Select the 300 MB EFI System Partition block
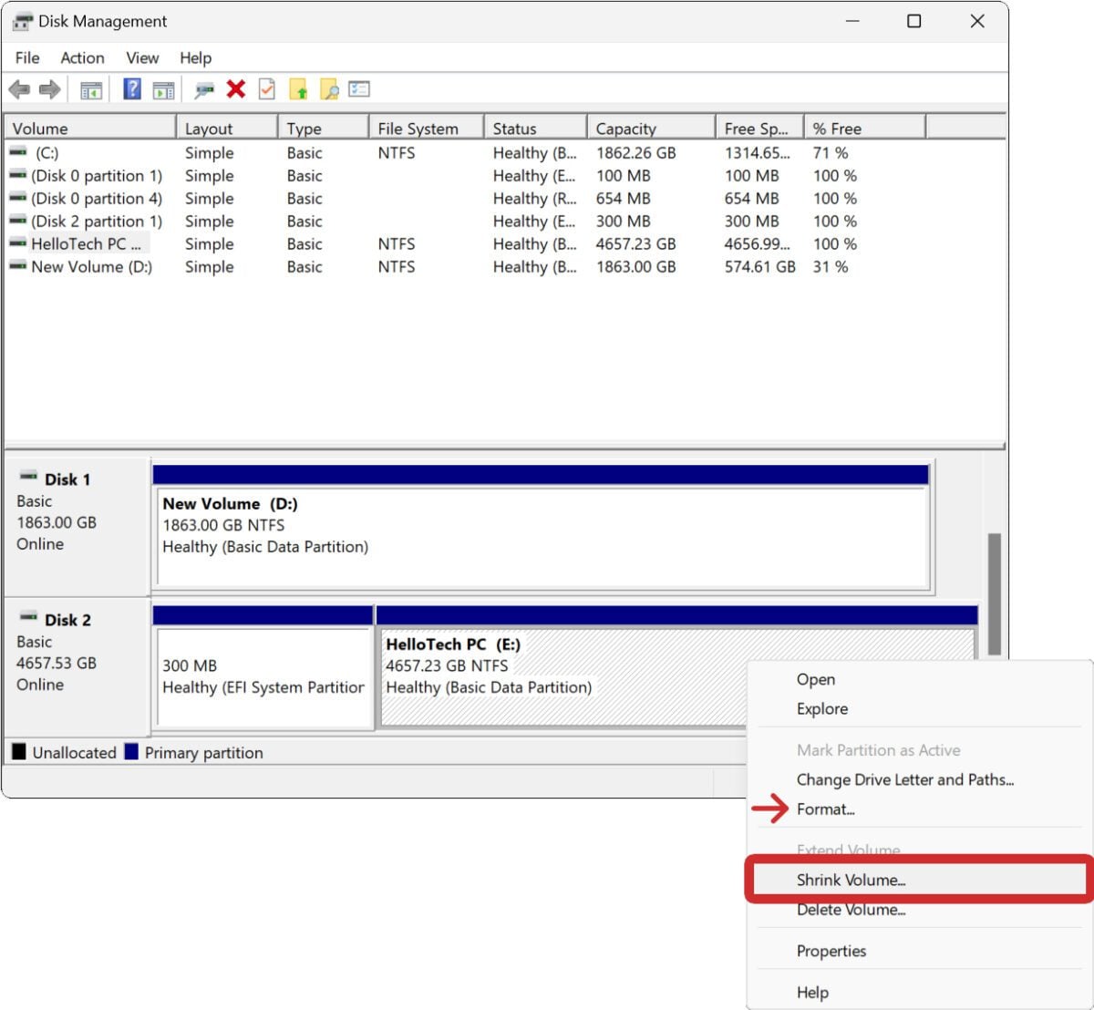The width and height of the screenshot is (1094, 1010). (263, 675)
